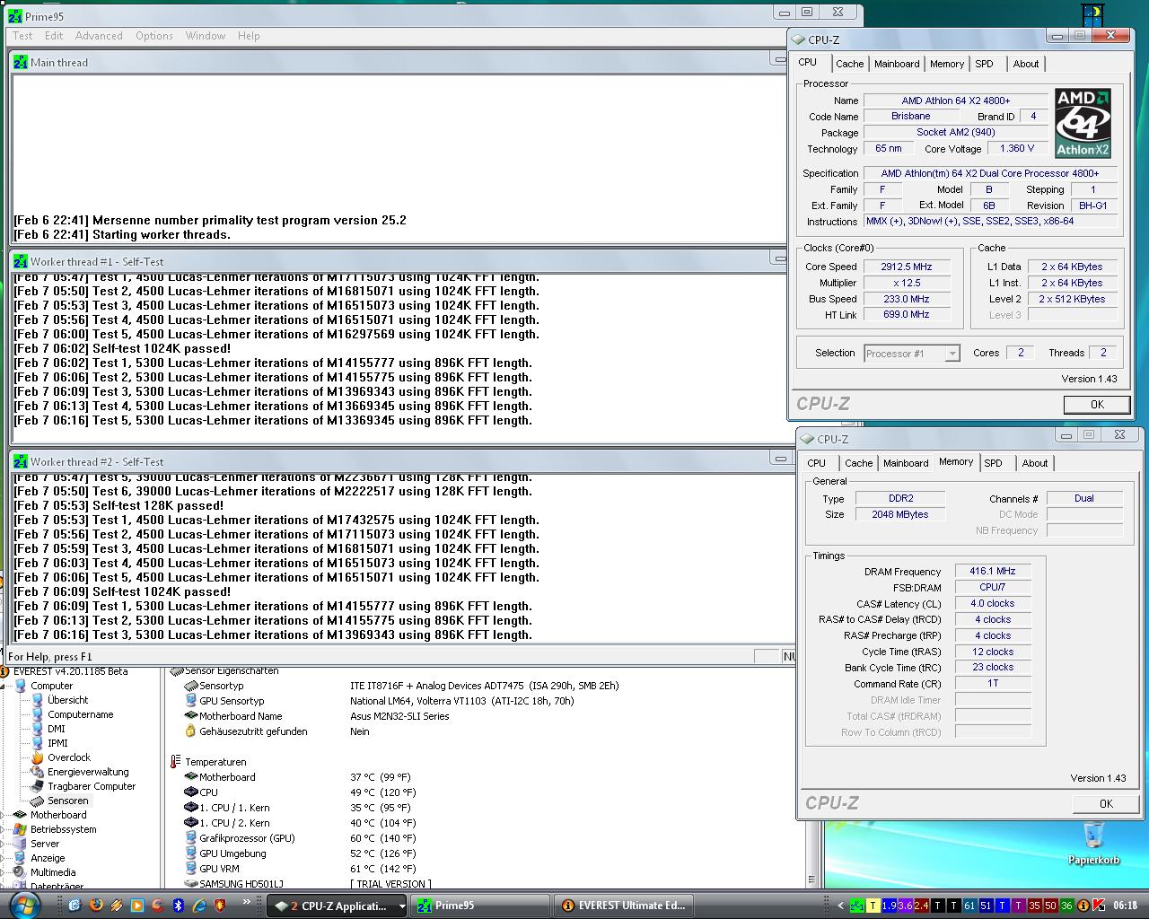Image resolution: width=1149 pixels, height=919 pixels.
Task: Open the Test menu in Prime95
Action: point(22,36)
